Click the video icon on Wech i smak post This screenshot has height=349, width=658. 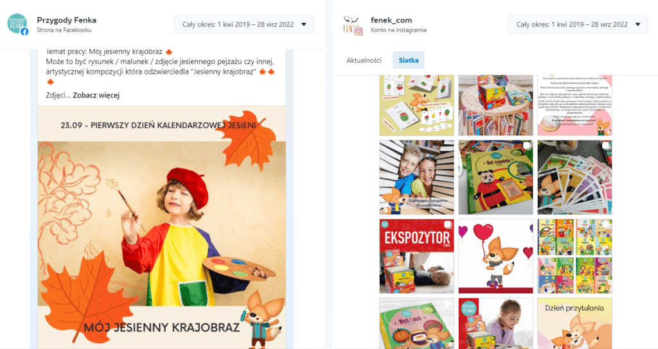pyautogui.click(x=447, y=303)
